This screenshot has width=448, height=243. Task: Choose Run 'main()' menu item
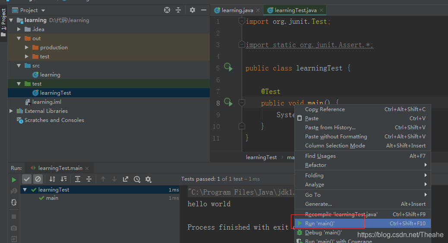pyautogui.click(x=363, y=224)
